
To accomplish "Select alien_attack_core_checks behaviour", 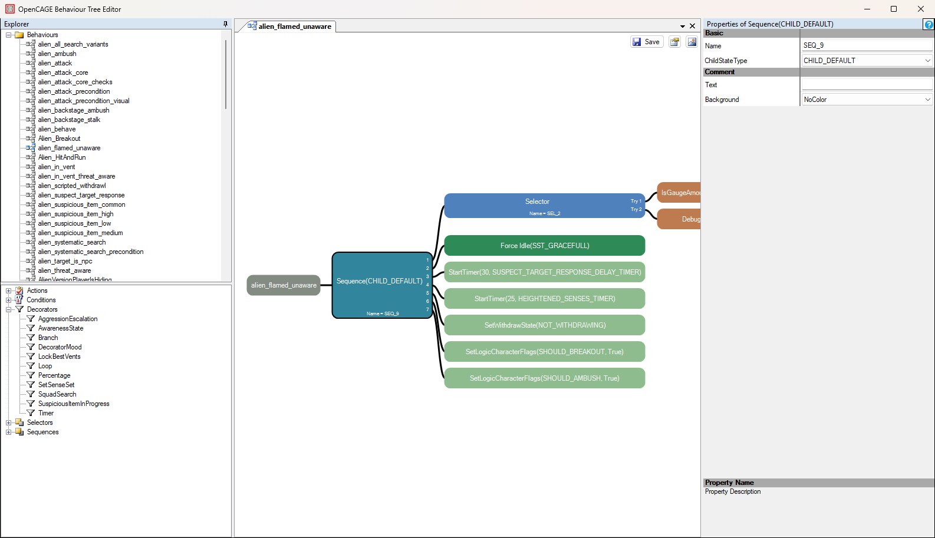I will tap(75, 82).
